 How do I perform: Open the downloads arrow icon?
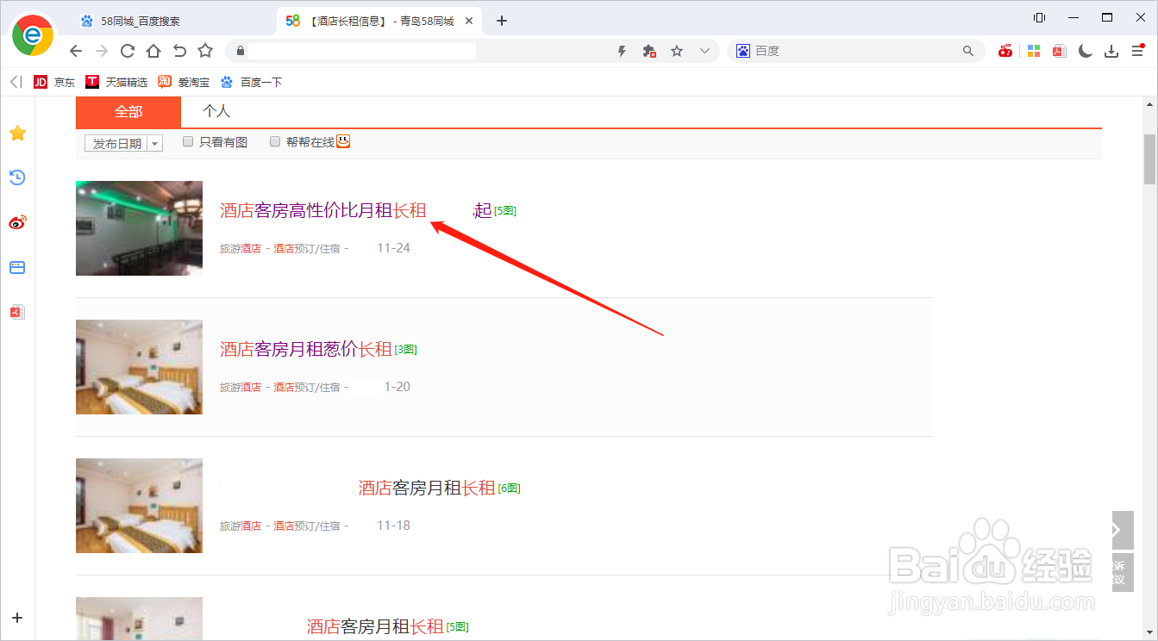1111,52
